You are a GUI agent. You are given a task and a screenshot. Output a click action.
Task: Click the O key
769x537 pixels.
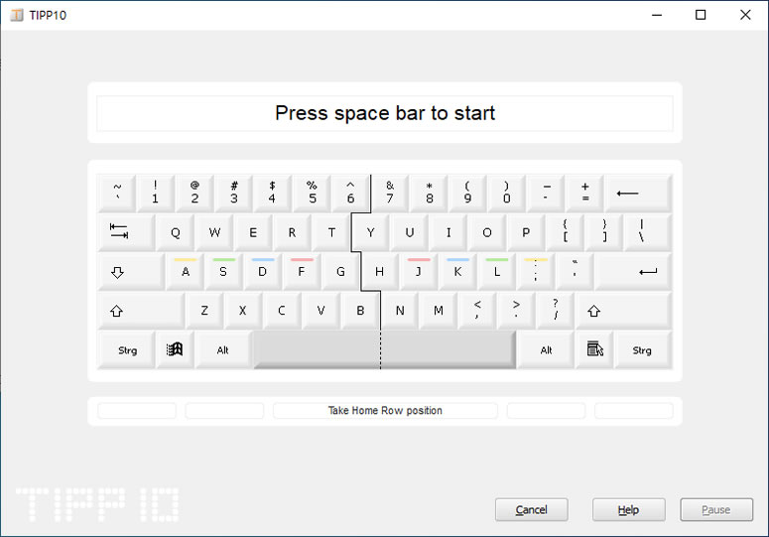point(486,232)
